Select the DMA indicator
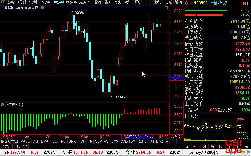 pos(45,141)
